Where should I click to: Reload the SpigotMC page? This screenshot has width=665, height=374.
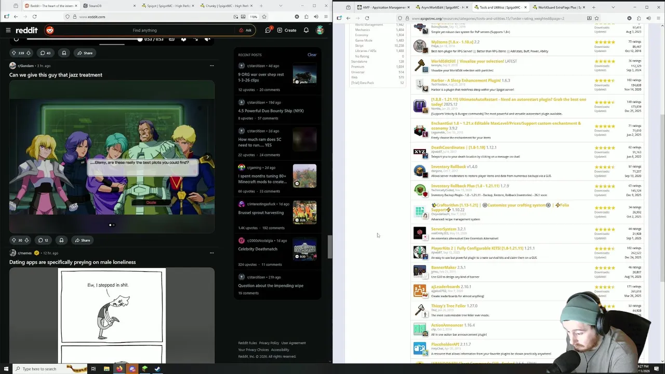367,18
